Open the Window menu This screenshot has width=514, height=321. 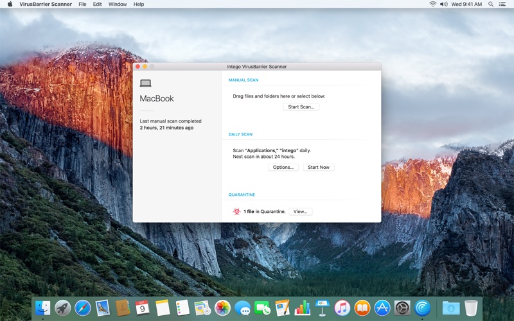point(118,4)
